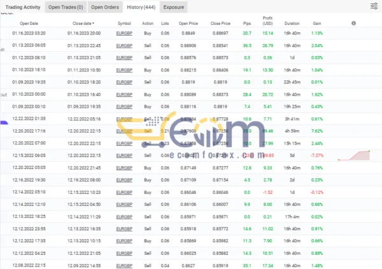Viewport: 382px width, 269px height.
Task: Click duration 22h 45m cell
Action: tap(292, 82)
